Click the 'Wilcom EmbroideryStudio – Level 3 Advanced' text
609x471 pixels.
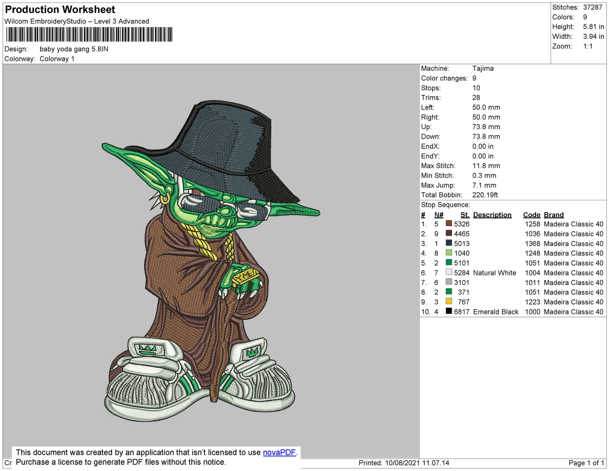click(77, 21)
